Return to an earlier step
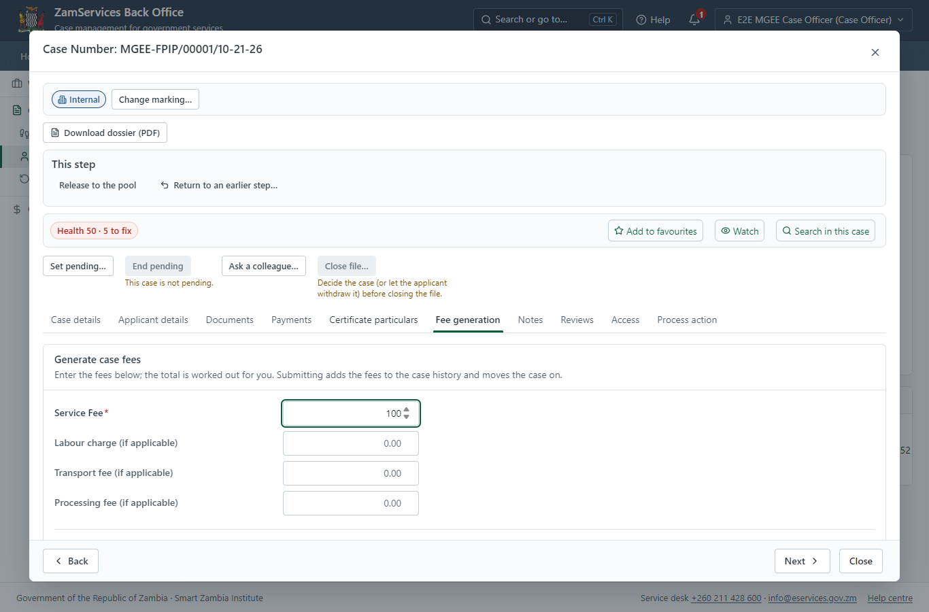Viewport: 929px width, 612px height. [219, 185]
